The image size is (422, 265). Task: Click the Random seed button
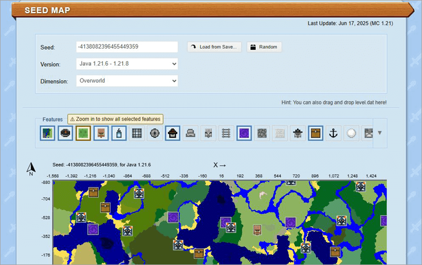tap(264, 47)
